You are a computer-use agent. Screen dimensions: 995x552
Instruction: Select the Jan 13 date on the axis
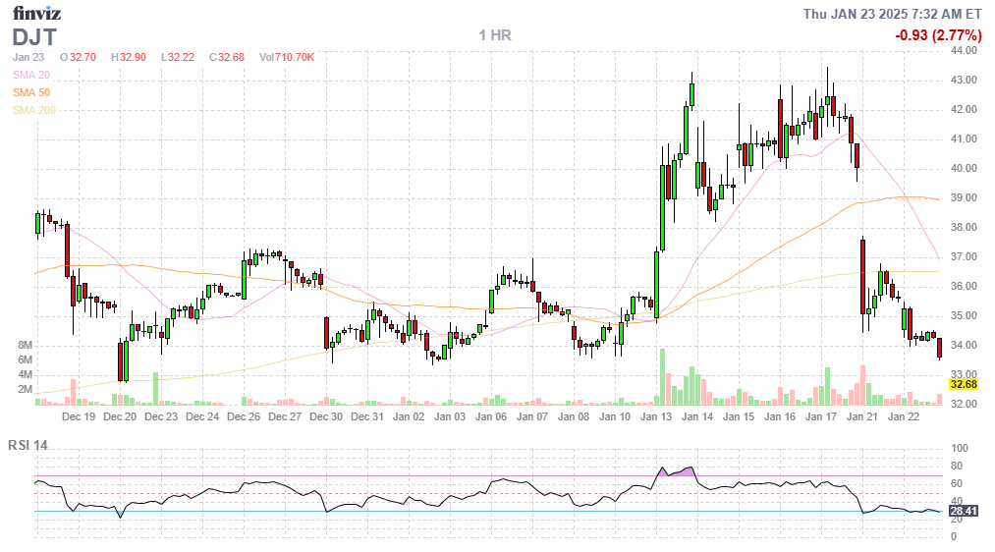pyautogui.click(x=657, y=416)
